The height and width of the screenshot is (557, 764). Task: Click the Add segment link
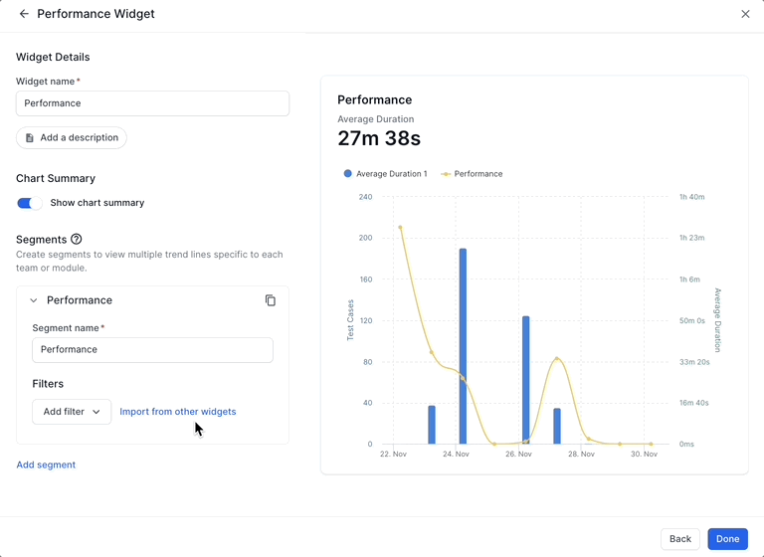(46, 464)
